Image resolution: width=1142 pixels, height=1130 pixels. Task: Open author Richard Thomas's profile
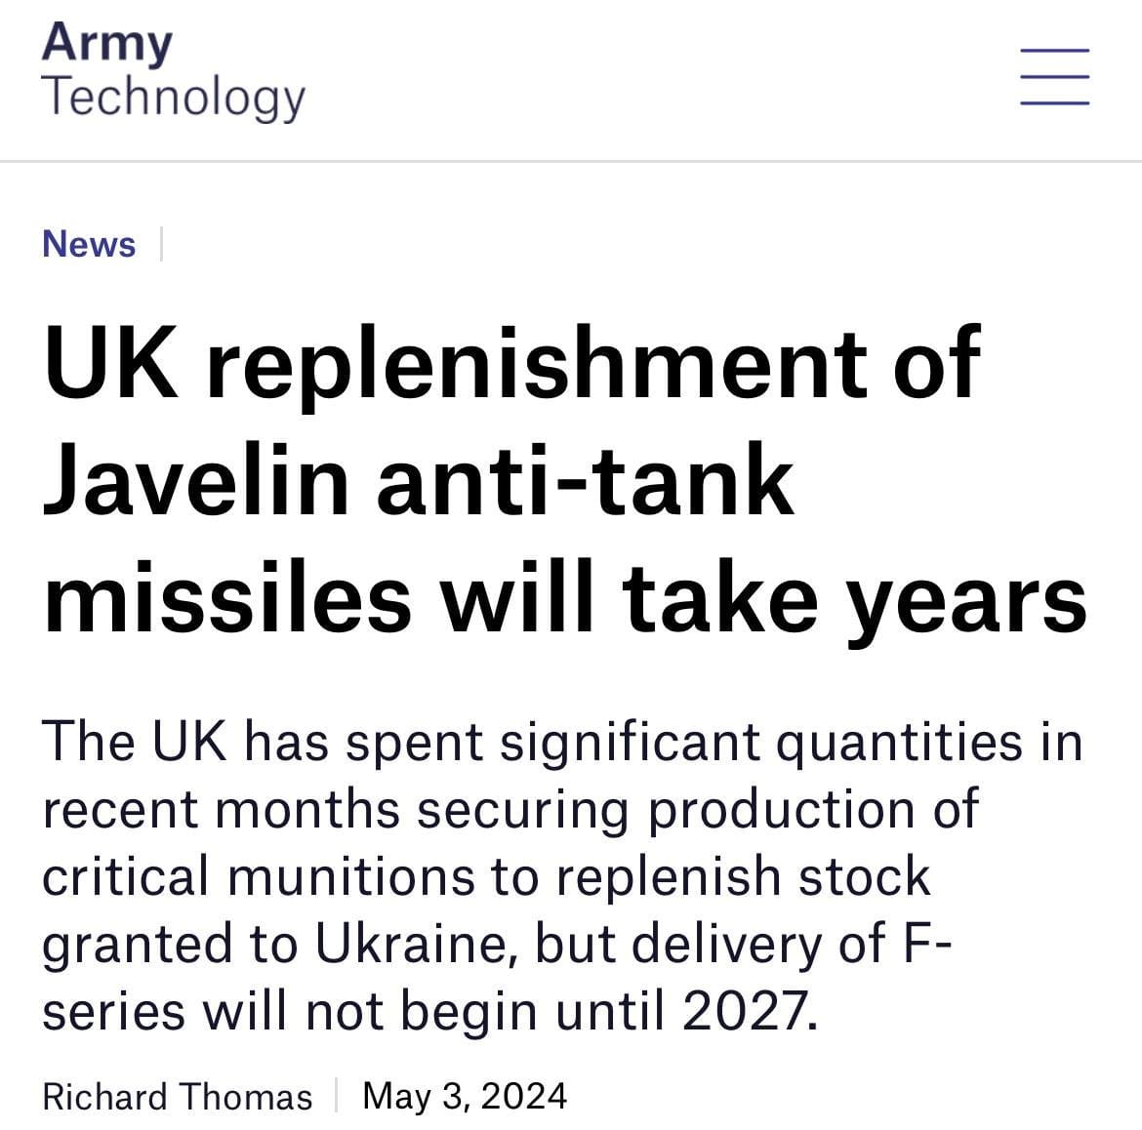(177, 1097)
